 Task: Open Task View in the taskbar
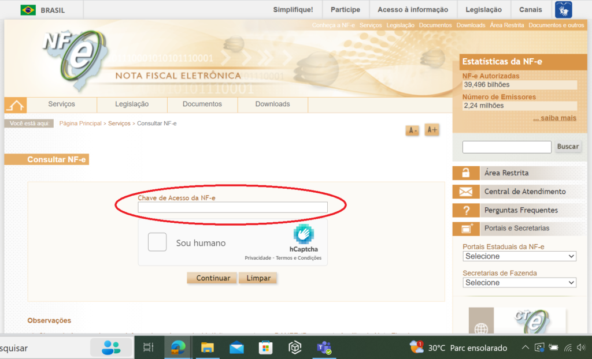pos(149,347)
